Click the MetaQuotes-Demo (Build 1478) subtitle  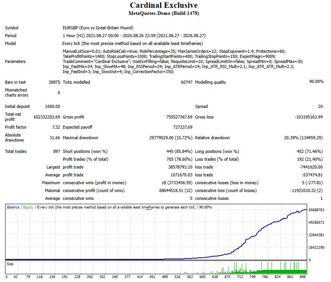(164, 13)
